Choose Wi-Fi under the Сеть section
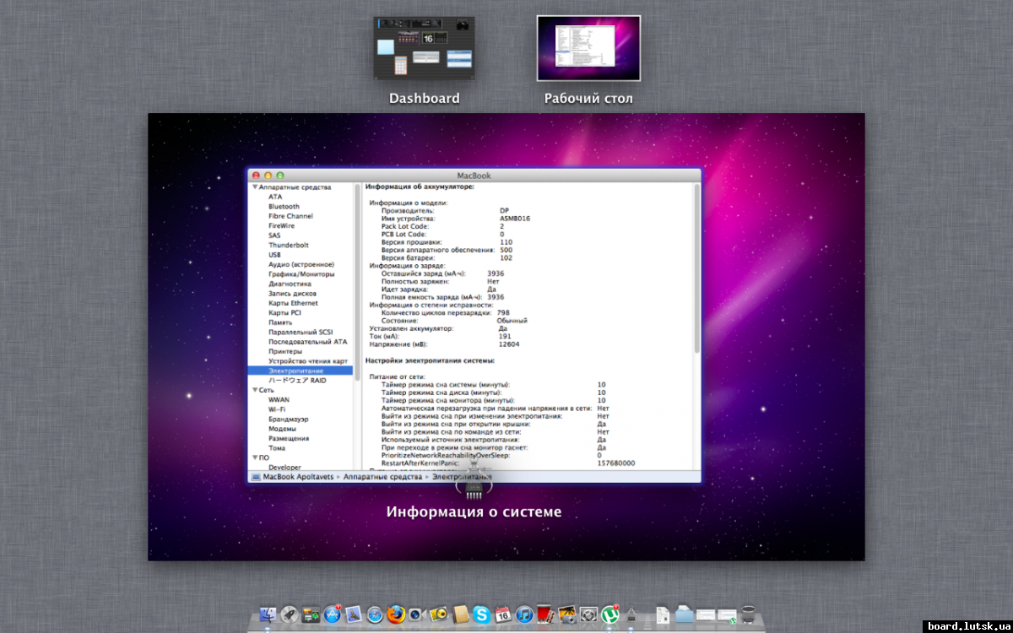Image resolution: width=1013 pixels, height=633 pixels. 277,409
